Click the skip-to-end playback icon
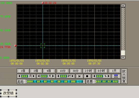The height and width of the screenshot is (98, 139). click(79, 76)
